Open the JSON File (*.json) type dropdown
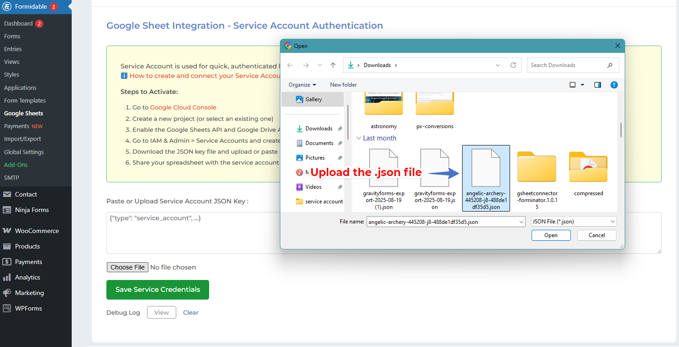 coord(573,221)
